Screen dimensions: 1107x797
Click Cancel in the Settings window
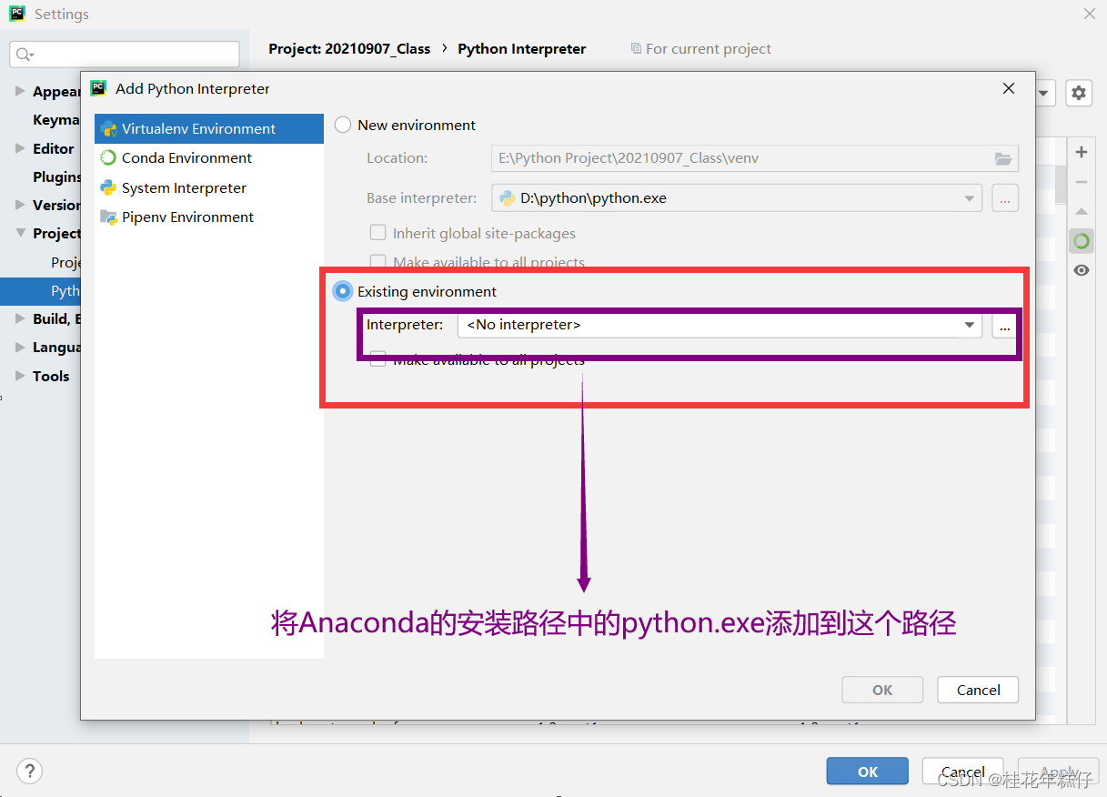[962, 772]
